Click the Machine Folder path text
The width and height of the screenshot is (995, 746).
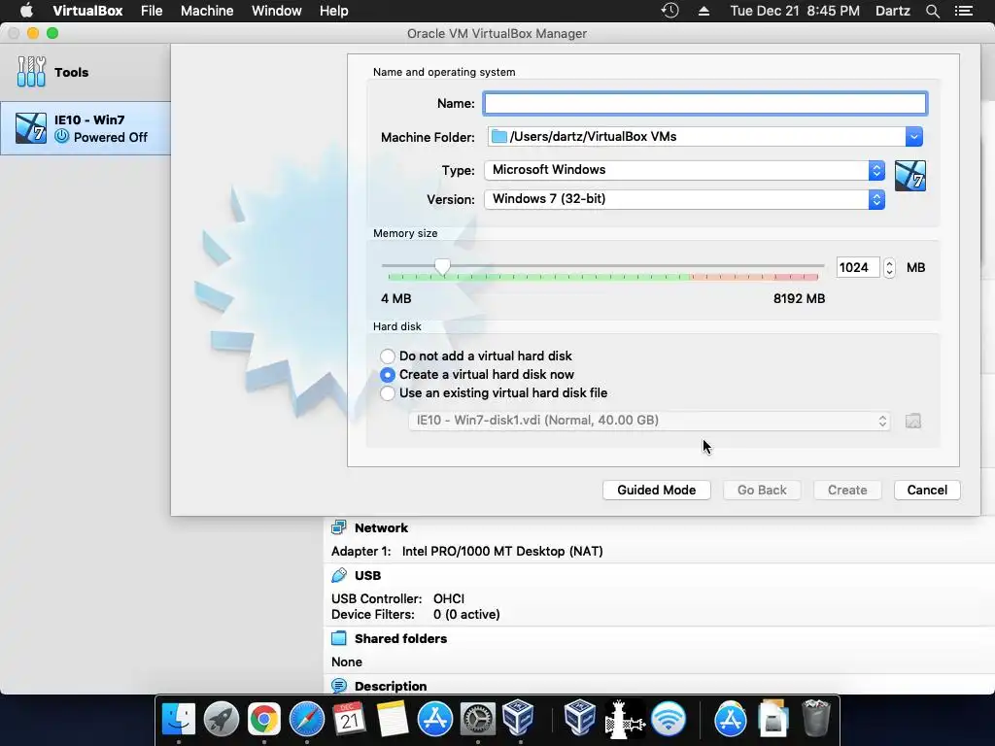click(x=593, y=136)
